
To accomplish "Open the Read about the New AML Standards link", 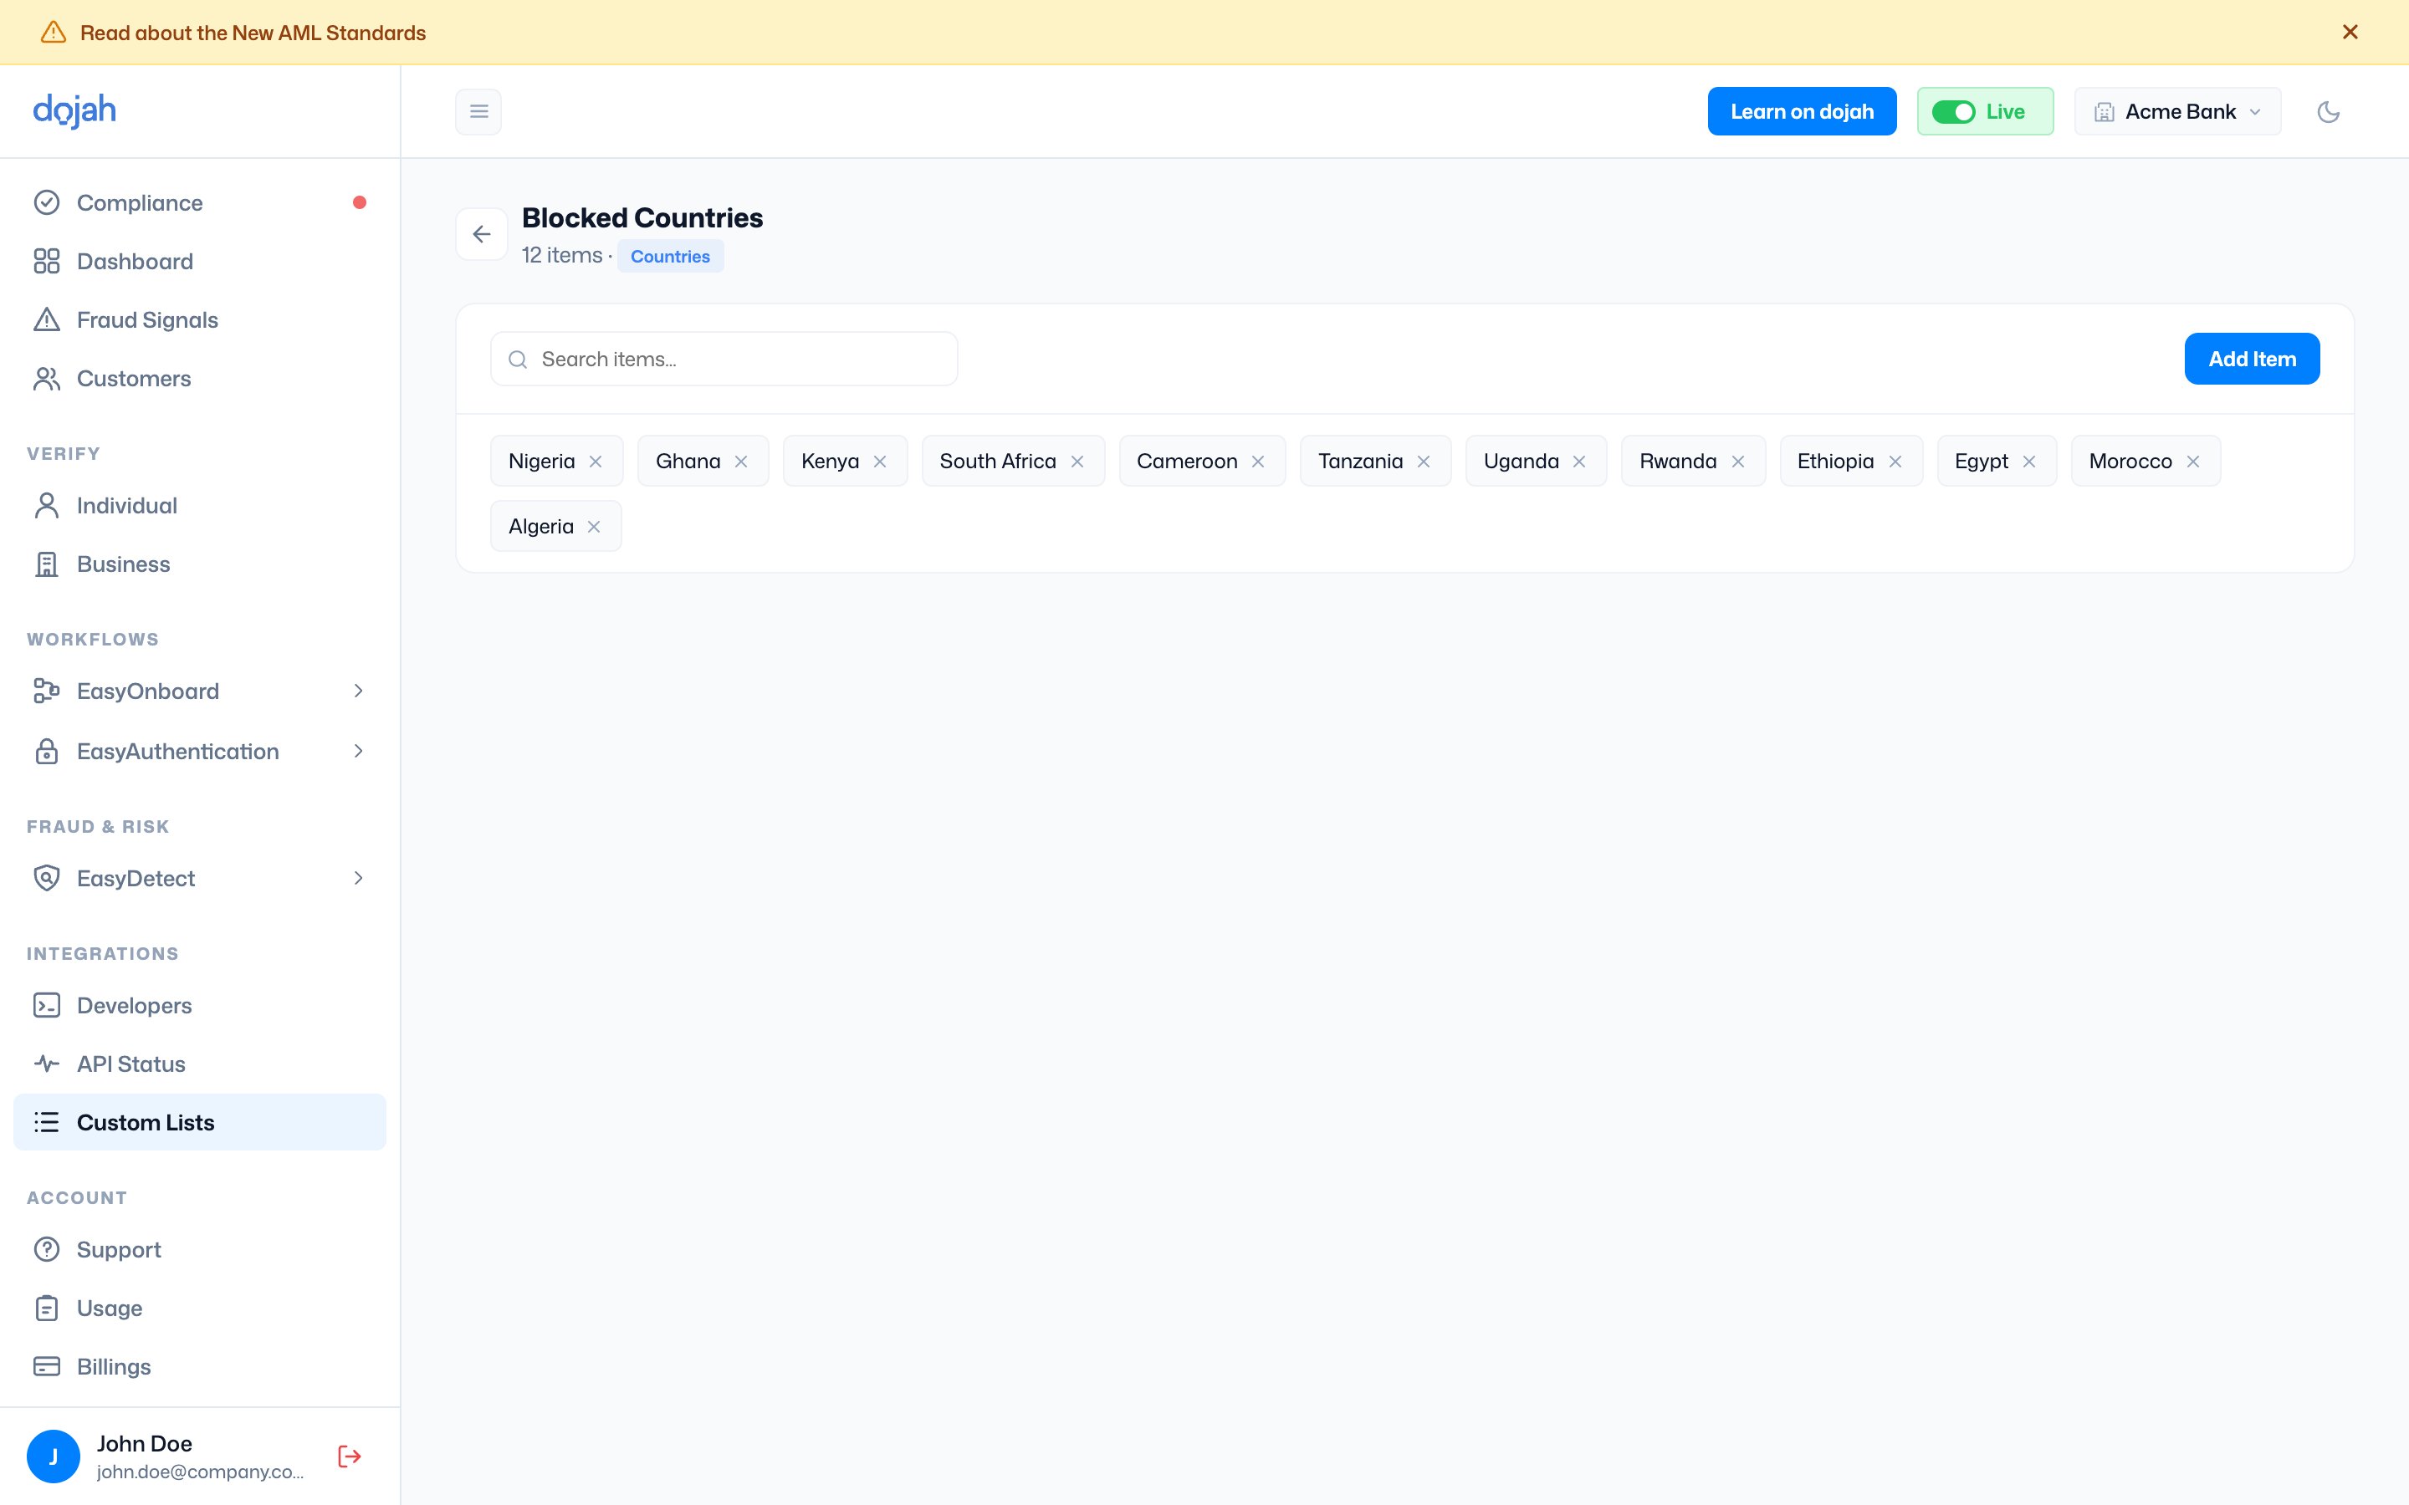I will (x=253, y=33).
